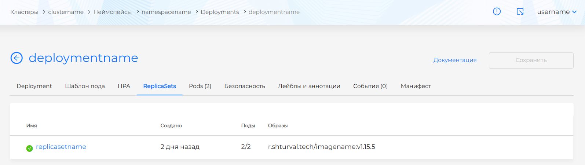Open namespacename breadcrumb link
Image resolution: width=585 pixels, height=165 pixels.
166,12
